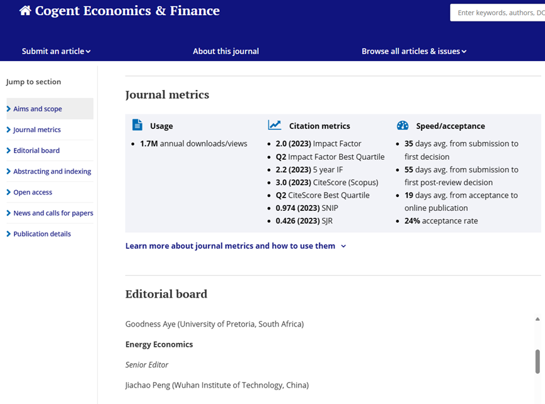Open the About this journal tab
The width and height of the screenshot is (545, 404).
click(226, 51)
